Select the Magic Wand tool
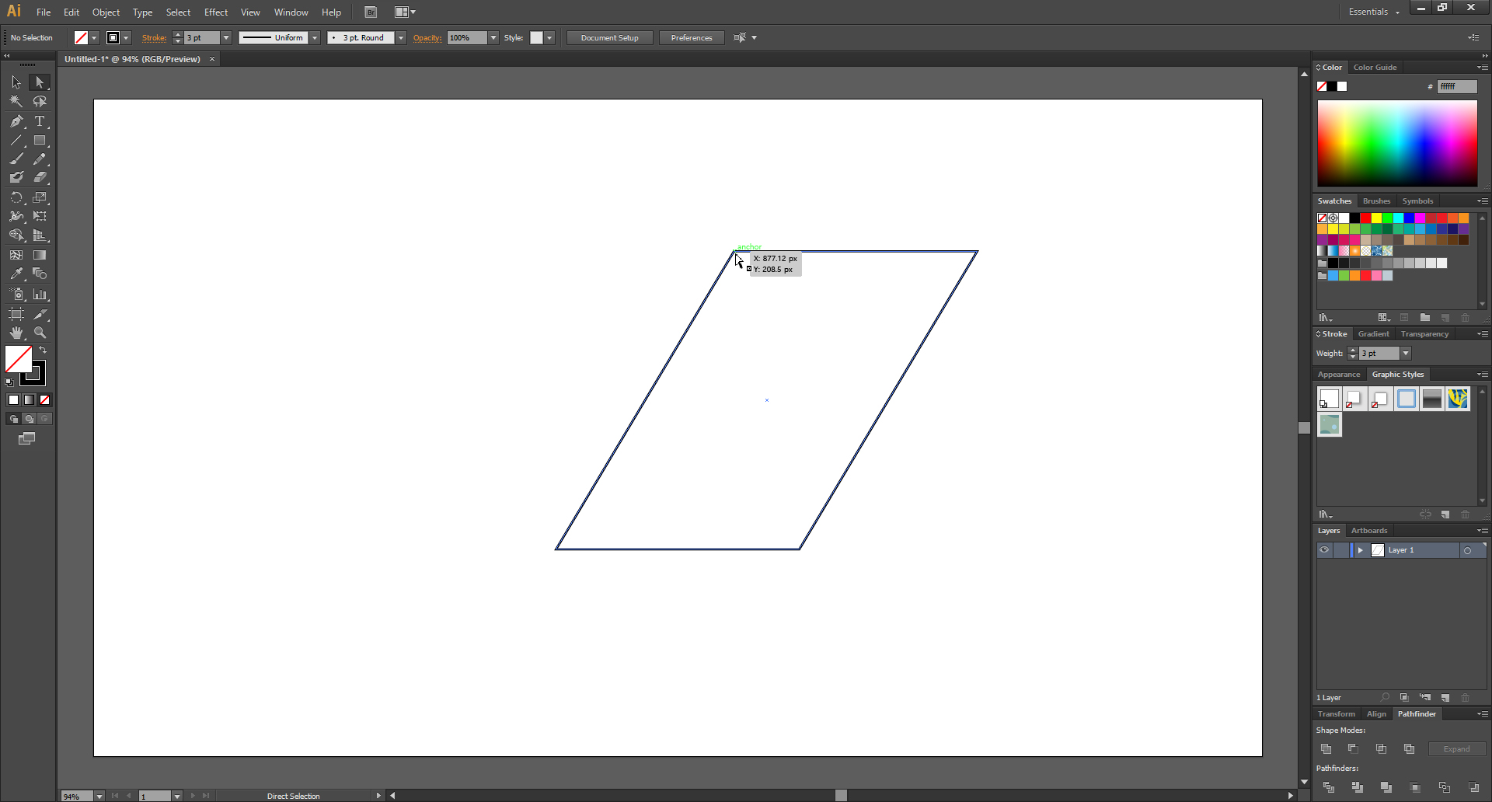Viewport: 1492px width, 802px height. [x=16, y=102]
